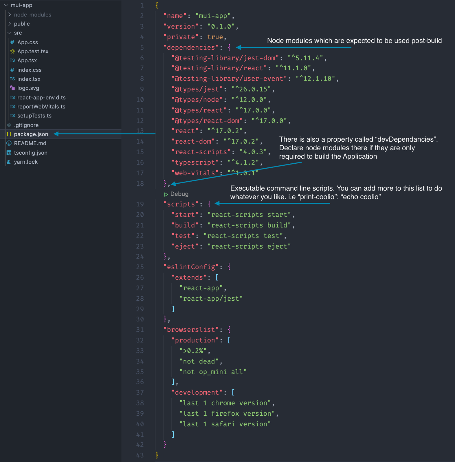Image resolution: width=455 pixels, height=462 pixels.
Task: Click the yarn icon beside yarn.lock
Action: click(9, 162)
